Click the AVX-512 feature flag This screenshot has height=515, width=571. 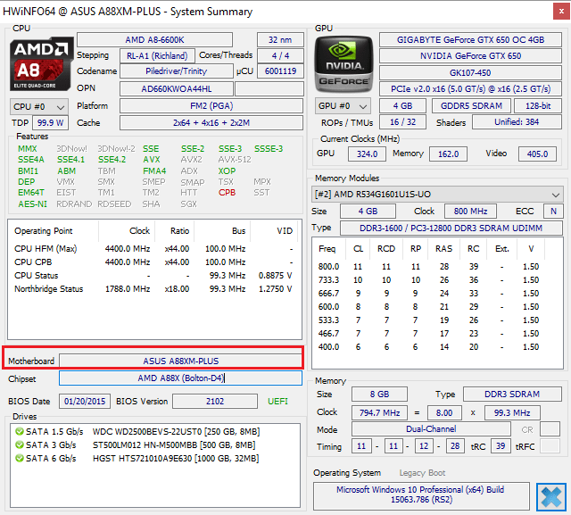235,160
